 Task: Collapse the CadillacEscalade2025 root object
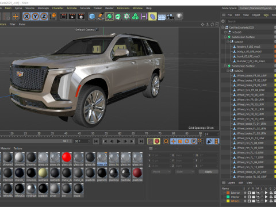223,28
